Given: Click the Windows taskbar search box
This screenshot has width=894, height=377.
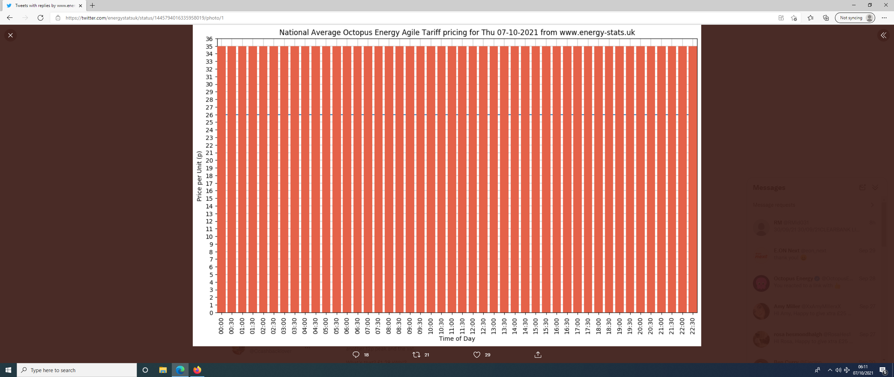Looking at the screenshot, I should click(x=77, y=370).
